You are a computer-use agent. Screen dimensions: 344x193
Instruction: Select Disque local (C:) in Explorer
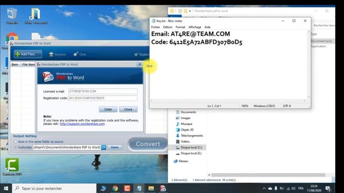pyautogui.click(x=191, y=147)
